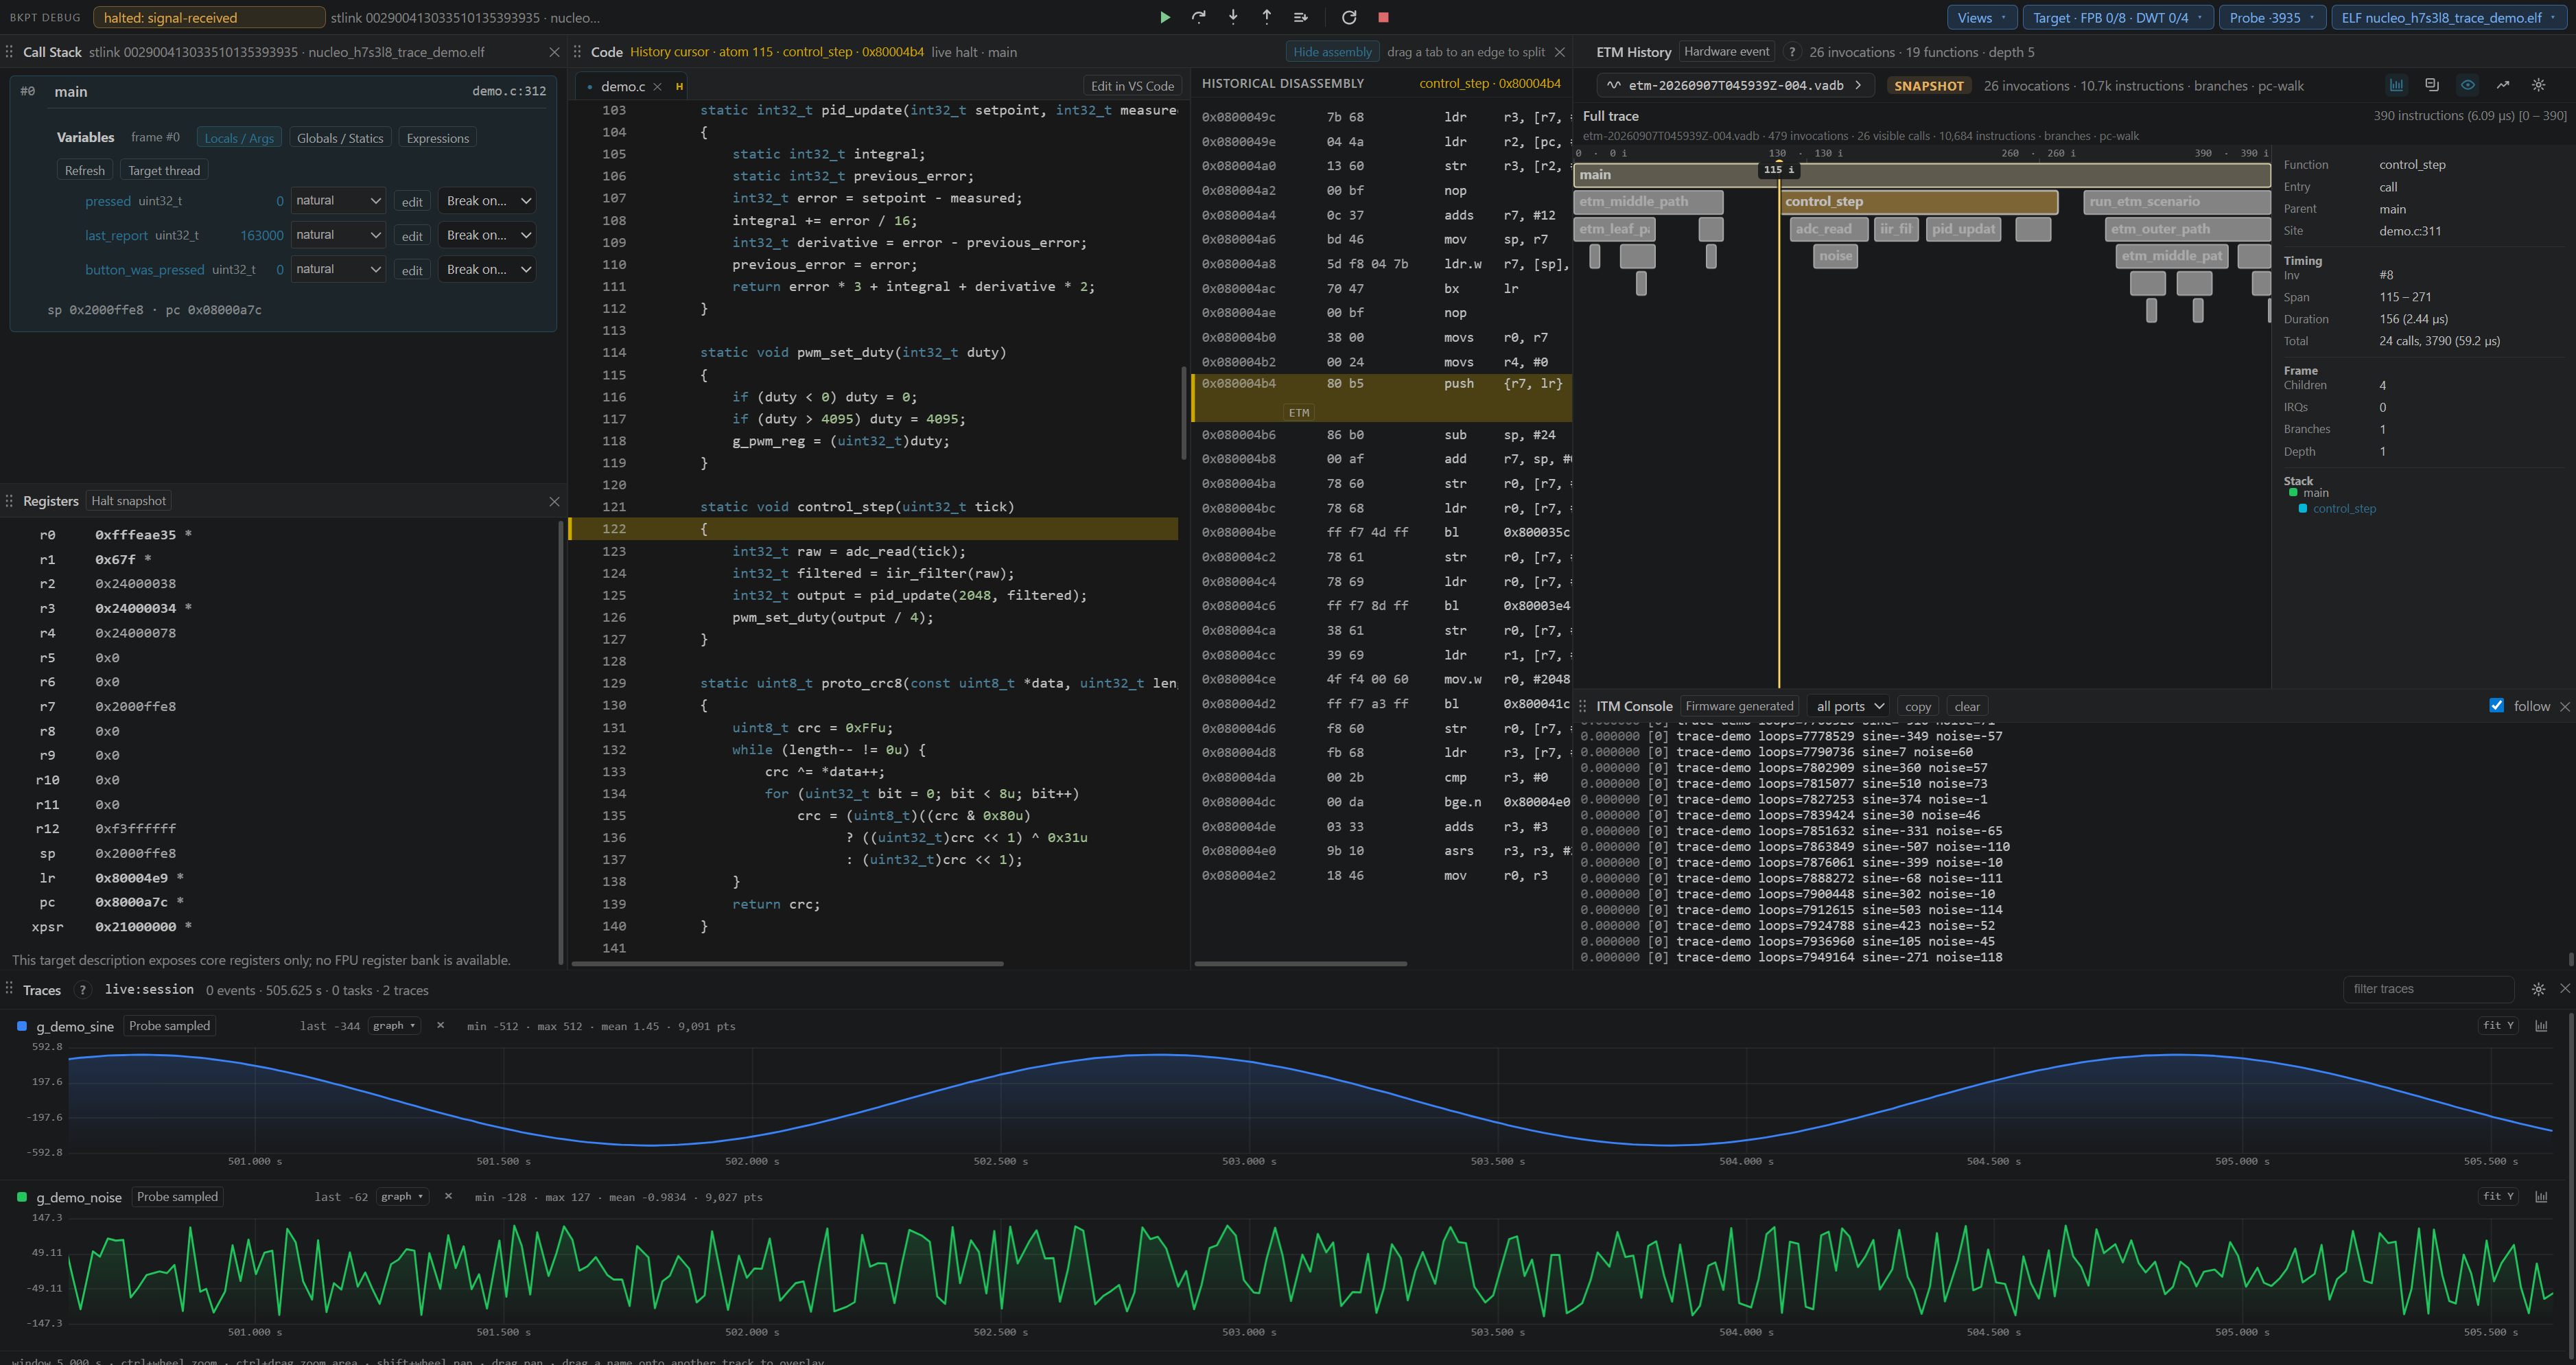This screenshot has height=1365, width=2576.
Task: Open format dropdown for pressed variable
Action: tap(338, 201)
